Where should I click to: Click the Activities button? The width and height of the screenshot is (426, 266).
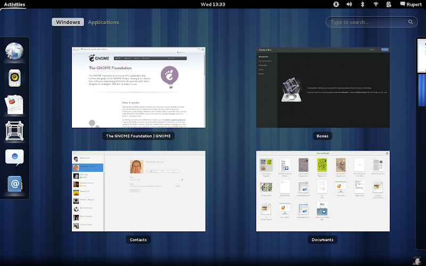click(x=14, y=4)
